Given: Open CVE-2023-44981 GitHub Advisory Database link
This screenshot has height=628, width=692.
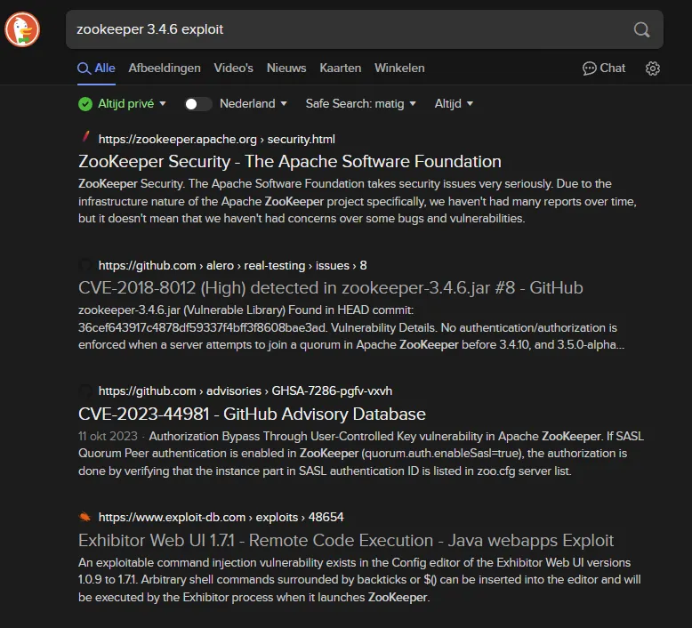Looking at the screenshot, I should [x=252, y=414].
